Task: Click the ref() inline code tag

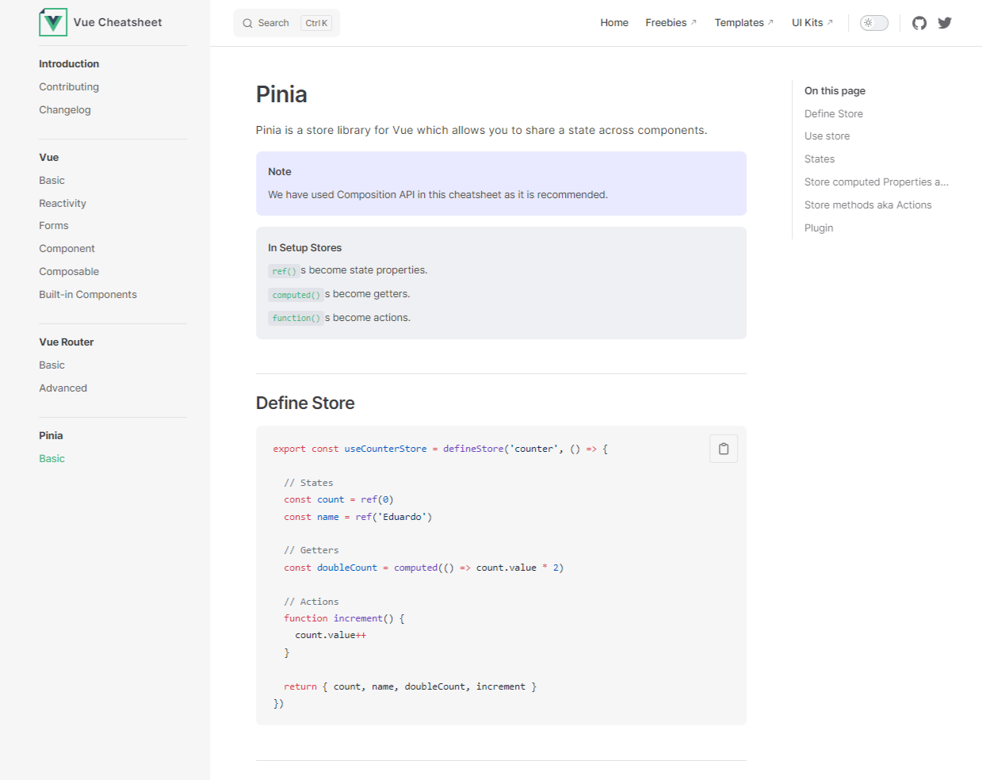Action: click(284, 271)
